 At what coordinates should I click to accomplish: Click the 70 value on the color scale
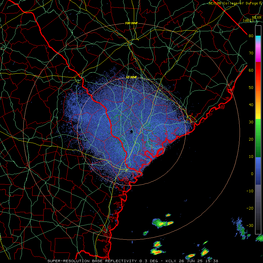pyautogui.click(x=251, y=53)
